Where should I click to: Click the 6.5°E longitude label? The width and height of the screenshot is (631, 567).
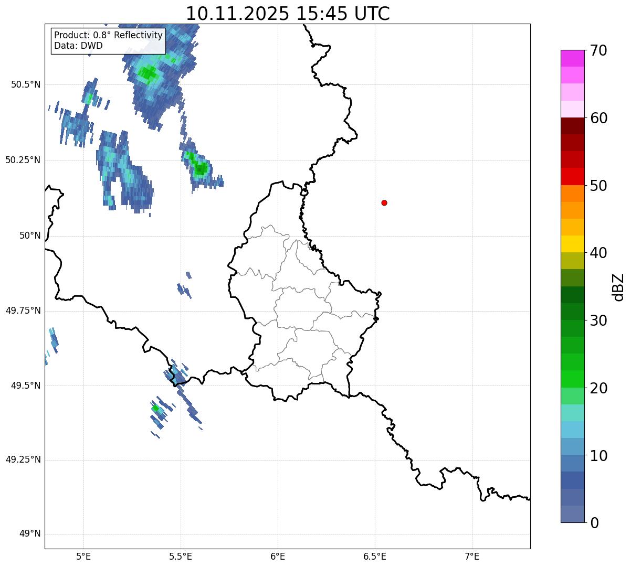[x=375, y=556]
